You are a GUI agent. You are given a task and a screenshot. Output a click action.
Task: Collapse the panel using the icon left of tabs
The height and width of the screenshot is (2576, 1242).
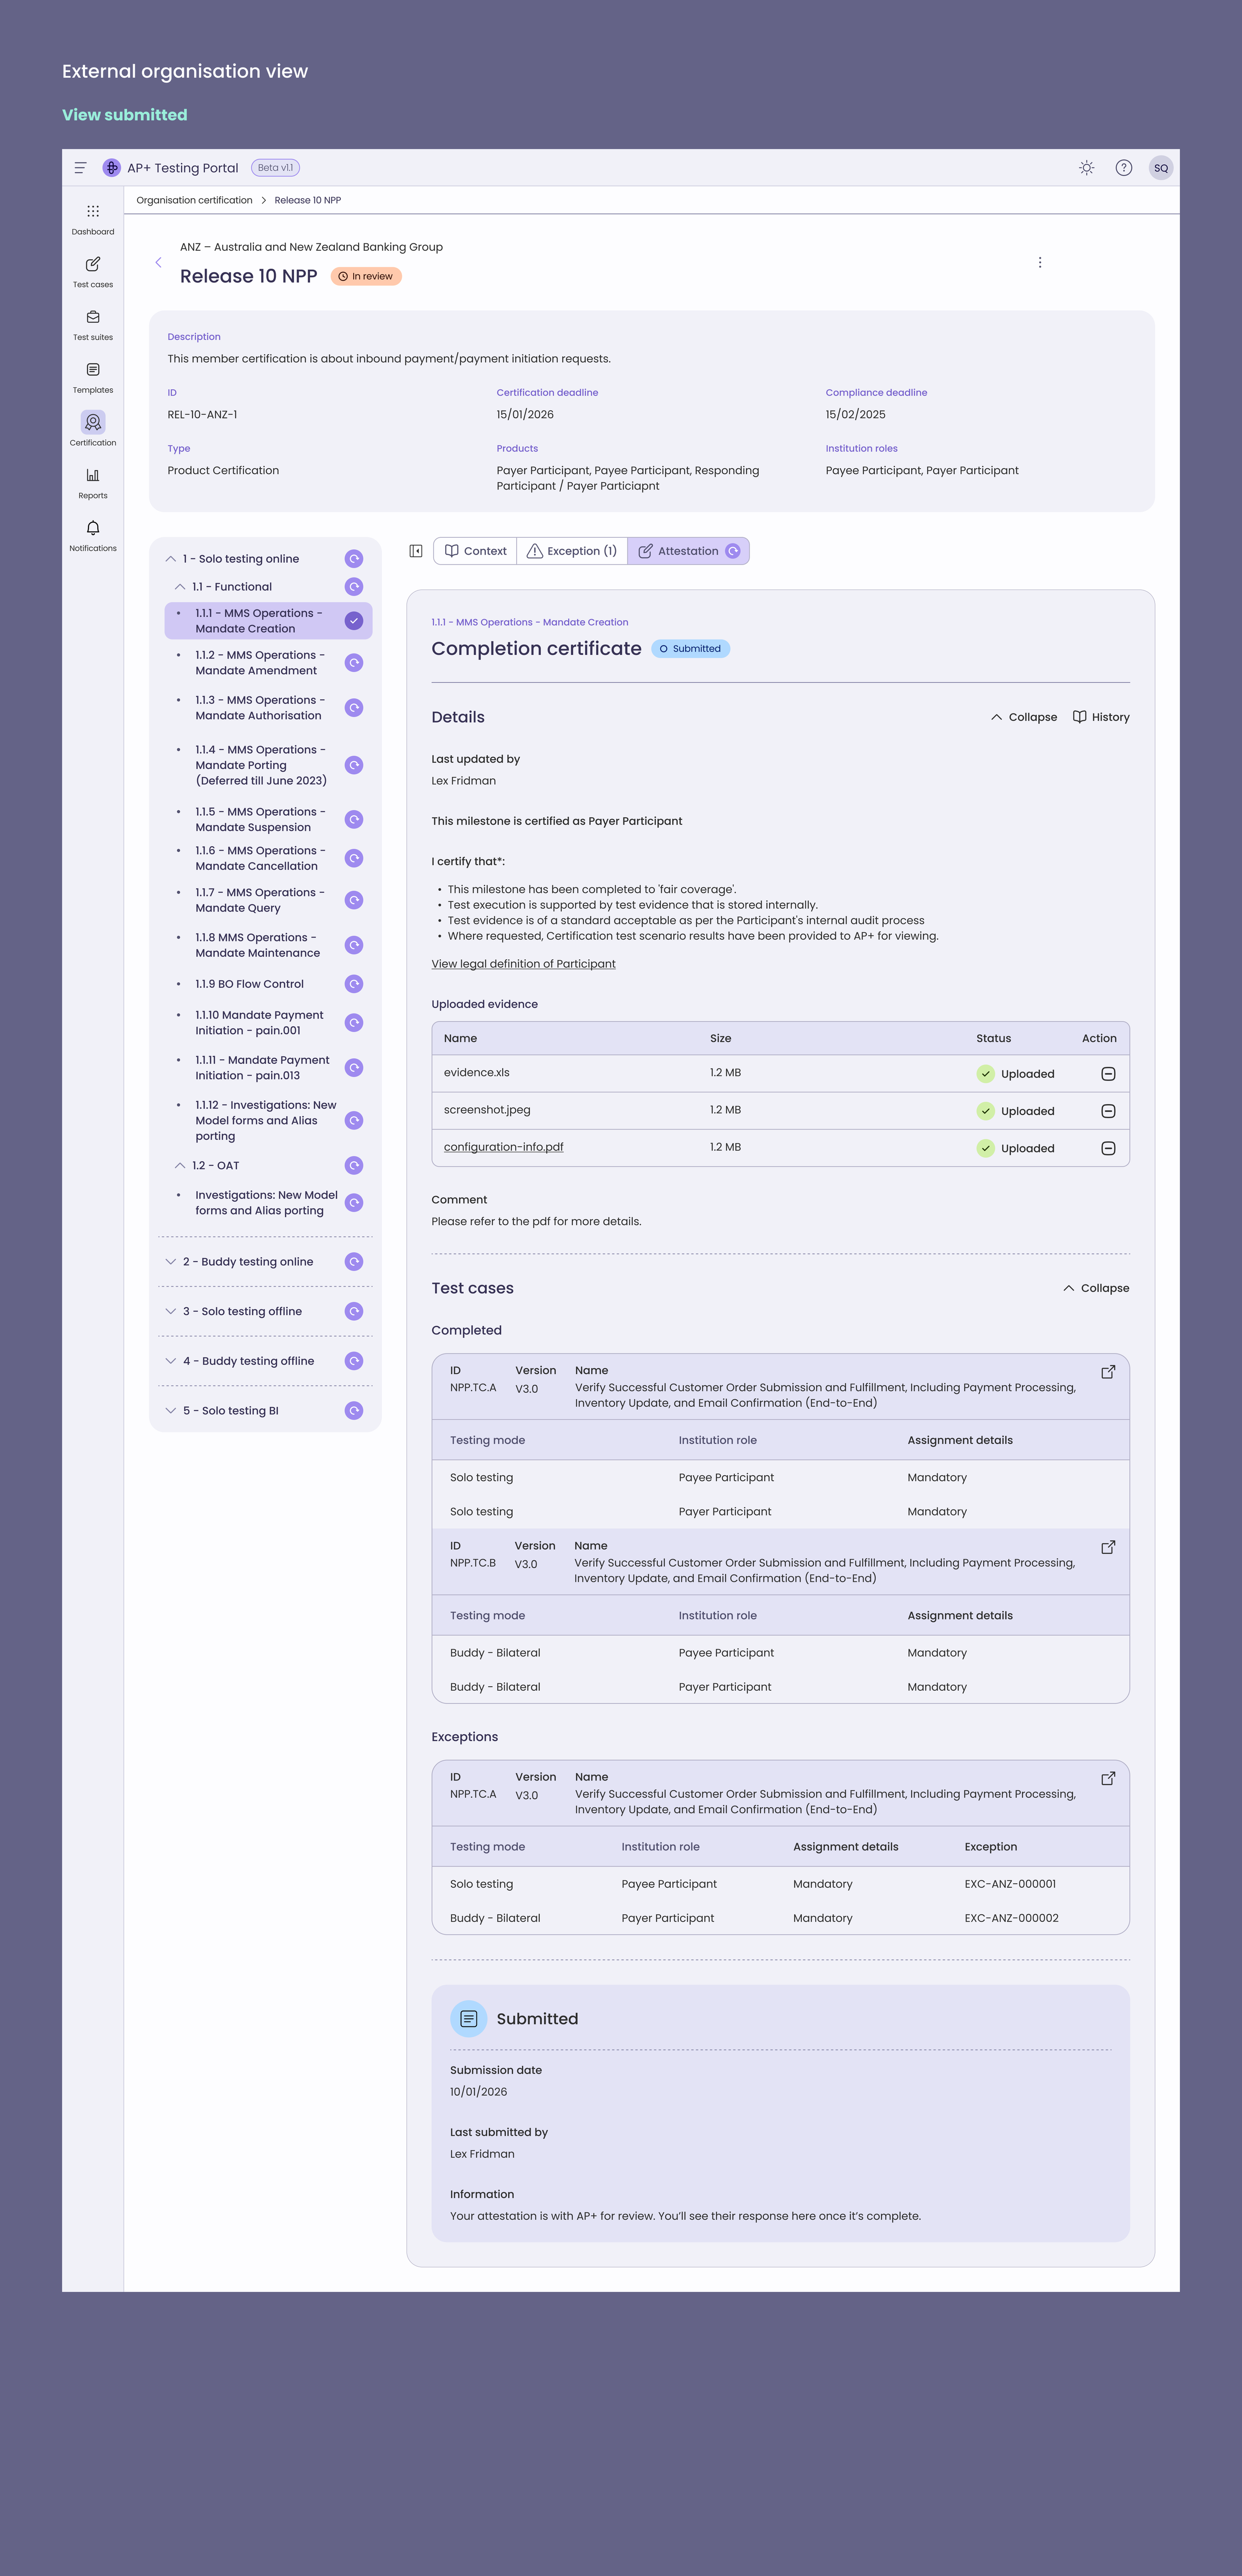tap(416, 550)
